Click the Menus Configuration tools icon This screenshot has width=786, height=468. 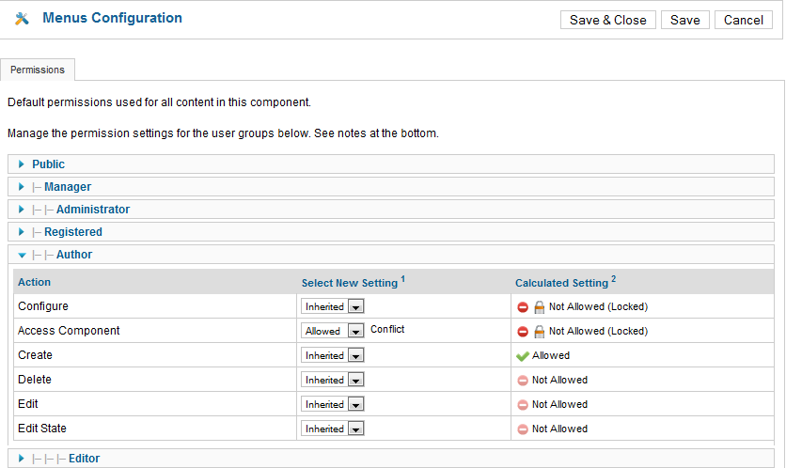point(22,19)
